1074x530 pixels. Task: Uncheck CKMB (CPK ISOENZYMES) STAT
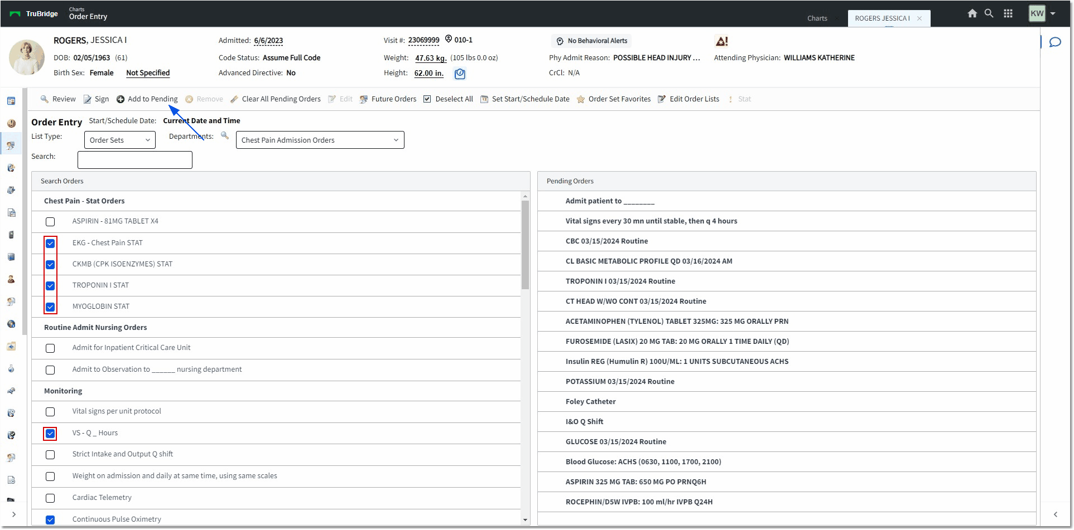[50, 265]
